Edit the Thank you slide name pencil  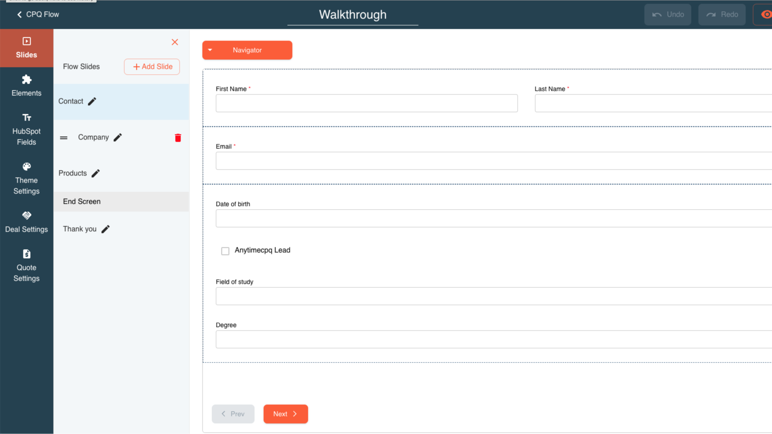click(106, 229)
